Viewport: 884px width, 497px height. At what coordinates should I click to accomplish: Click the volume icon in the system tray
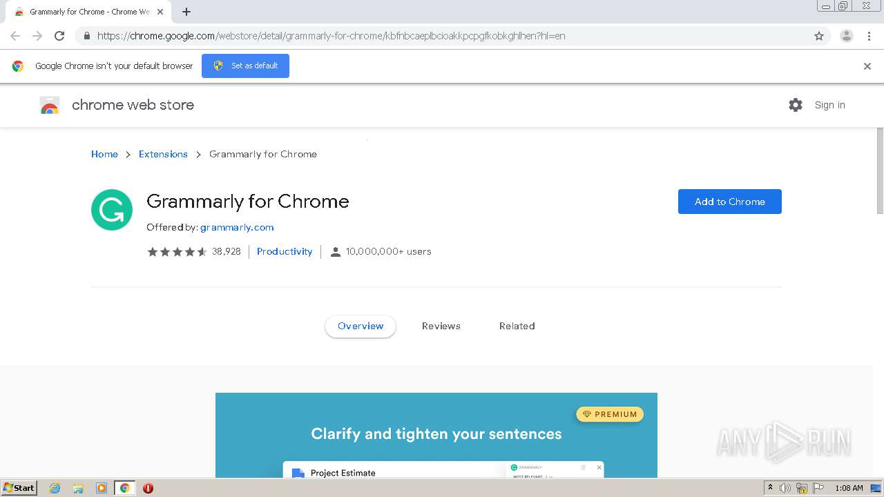785,488
